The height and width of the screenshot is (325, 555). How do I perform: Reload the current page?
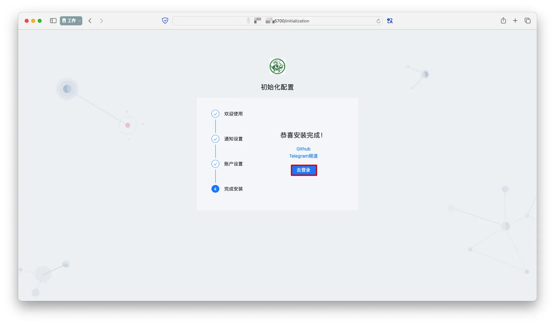click(378, 21)
